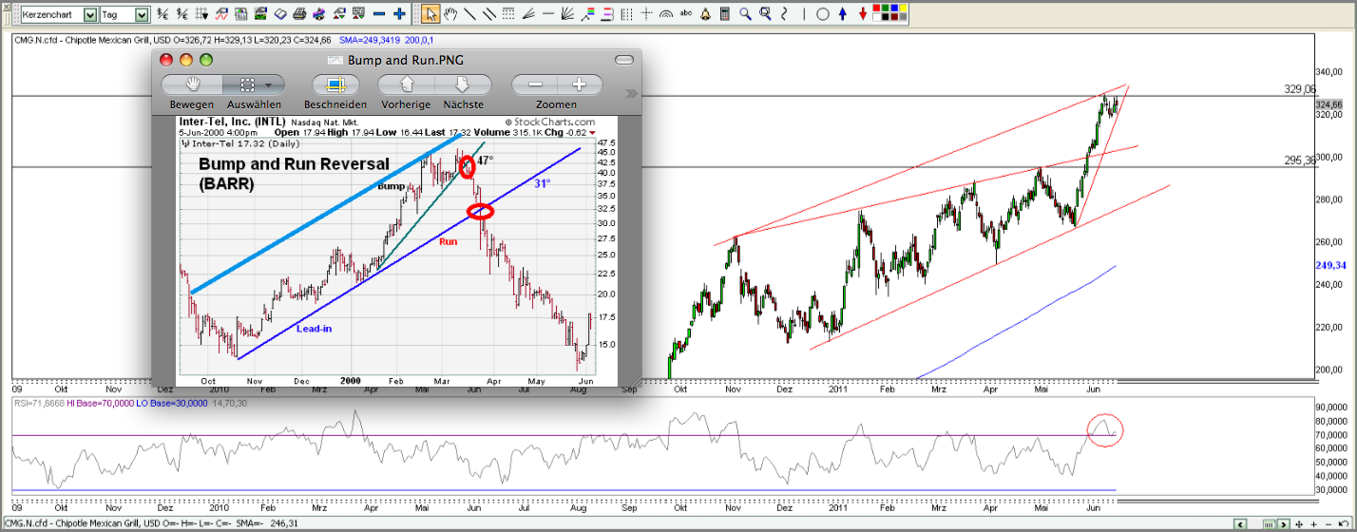
Task: Pick the black color swatch
Action: [886, 17]
